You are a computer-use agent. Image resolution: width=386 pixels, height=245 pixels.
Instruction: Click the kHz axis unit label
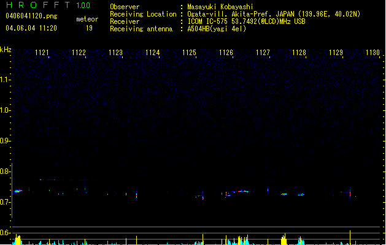6,50
